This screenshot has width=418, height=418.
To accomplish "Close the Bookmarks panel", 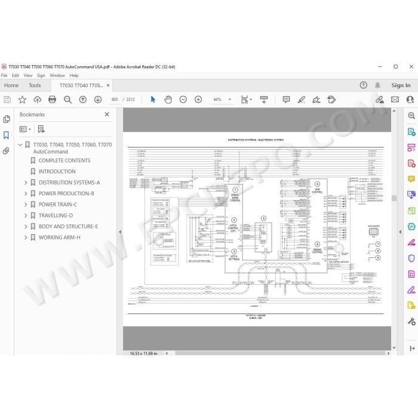I will 107,115.
